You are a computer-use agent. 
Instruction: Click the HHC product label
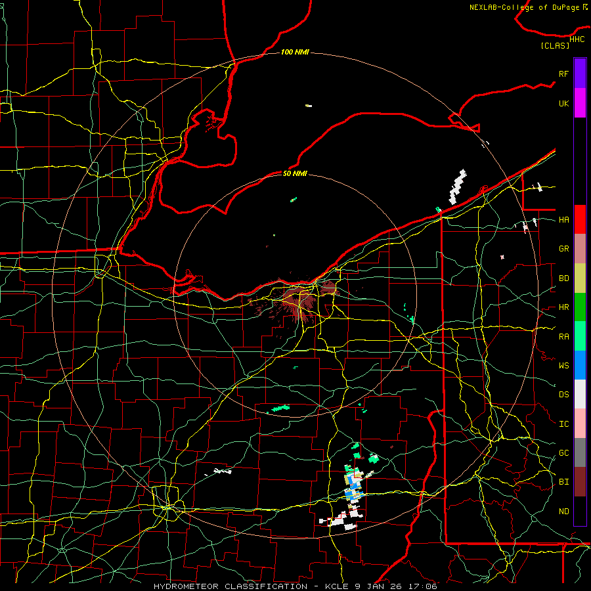point(577,39)
